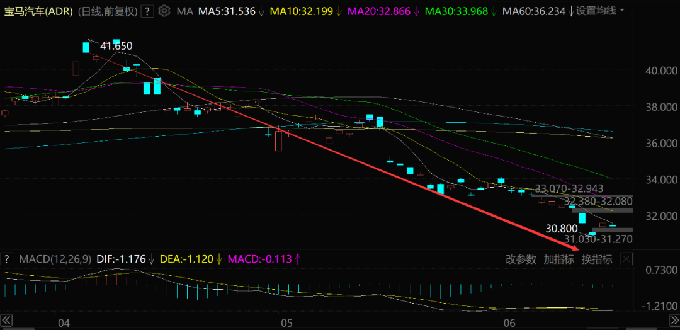The image size is (680, 330).
Task: Click 改参数 to edit MACD parameters
Action: coord(521,259)
